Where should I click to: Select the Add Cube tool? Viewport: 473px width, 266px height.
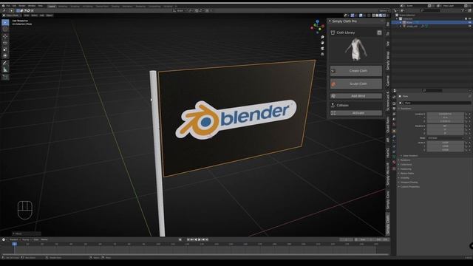tap(5, 77)
